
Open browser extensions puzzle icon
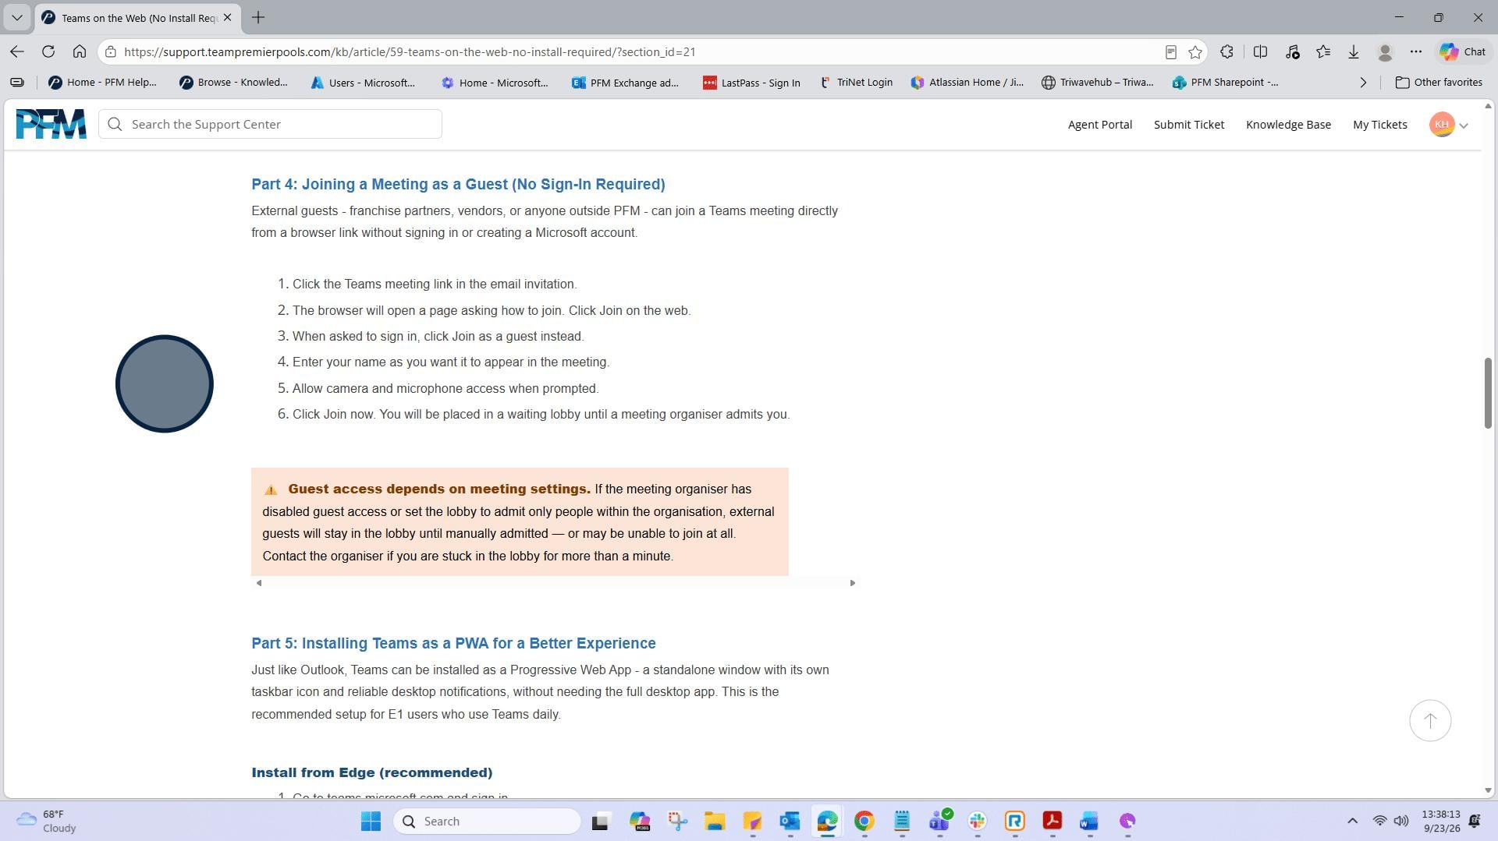1226,51
